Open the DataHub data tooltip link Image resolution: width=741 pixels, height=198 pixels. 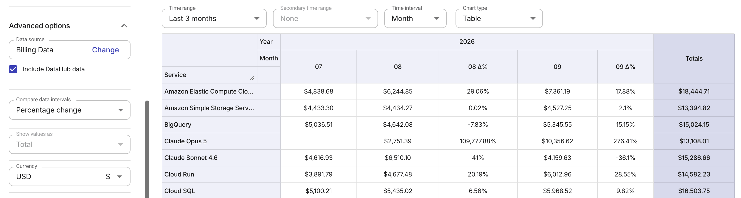[x=65, y=69]
